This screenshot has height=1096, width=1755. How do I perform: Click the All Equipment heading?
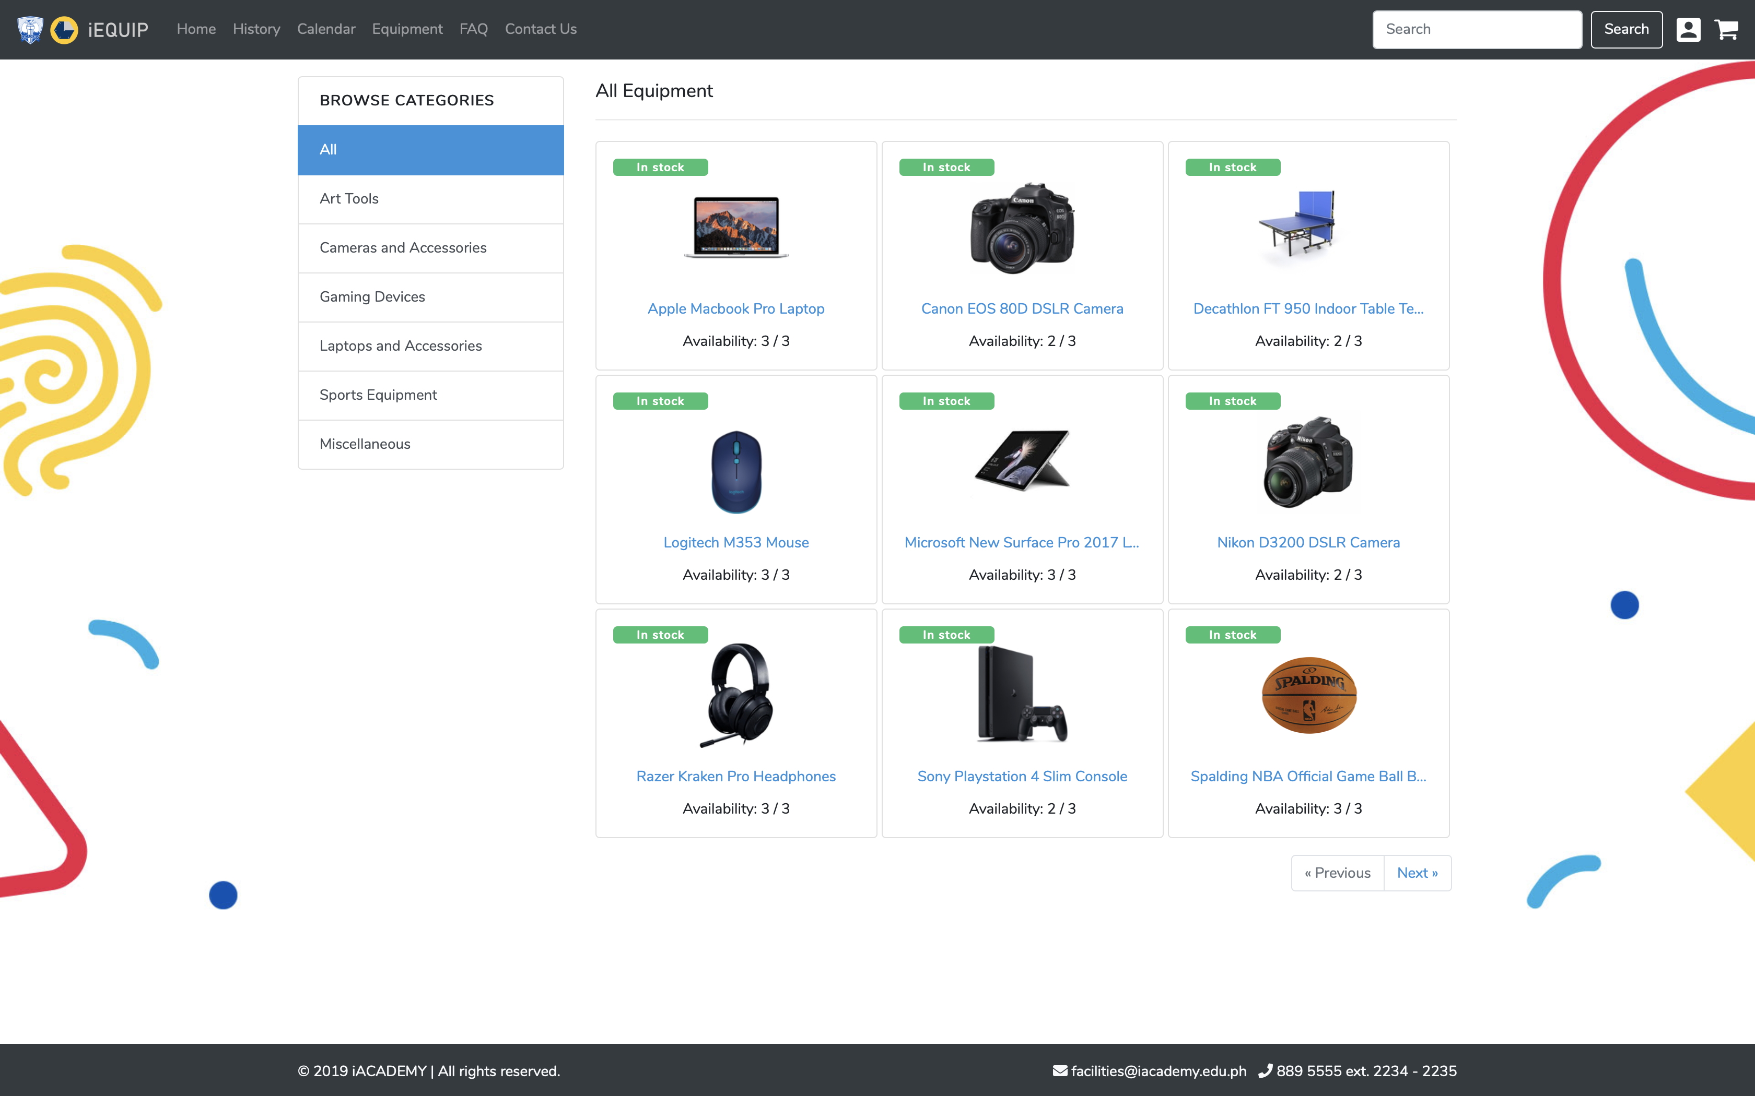tap(654, 91)
